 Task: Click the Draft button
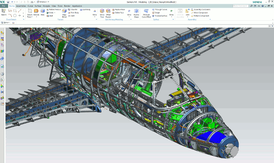pos(71,16)
